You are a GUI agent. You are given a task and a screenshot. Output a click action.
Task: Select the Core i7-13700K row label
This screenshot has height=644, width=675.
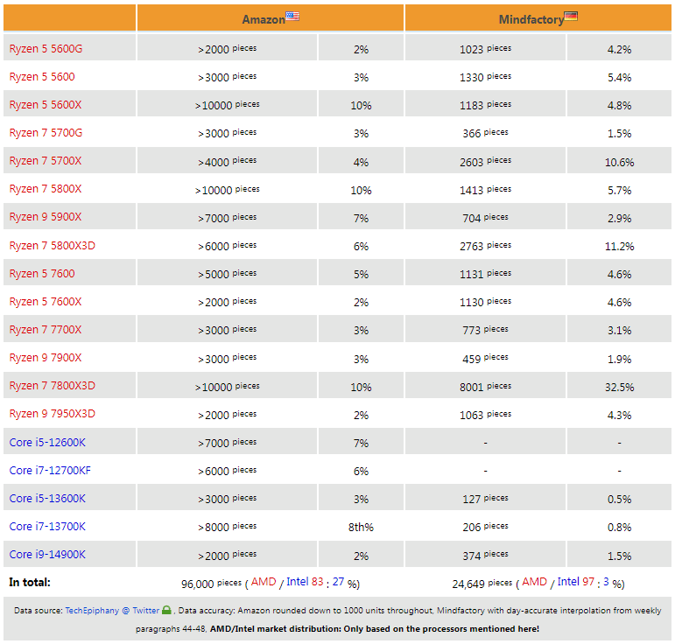click(x=47, y=526)
